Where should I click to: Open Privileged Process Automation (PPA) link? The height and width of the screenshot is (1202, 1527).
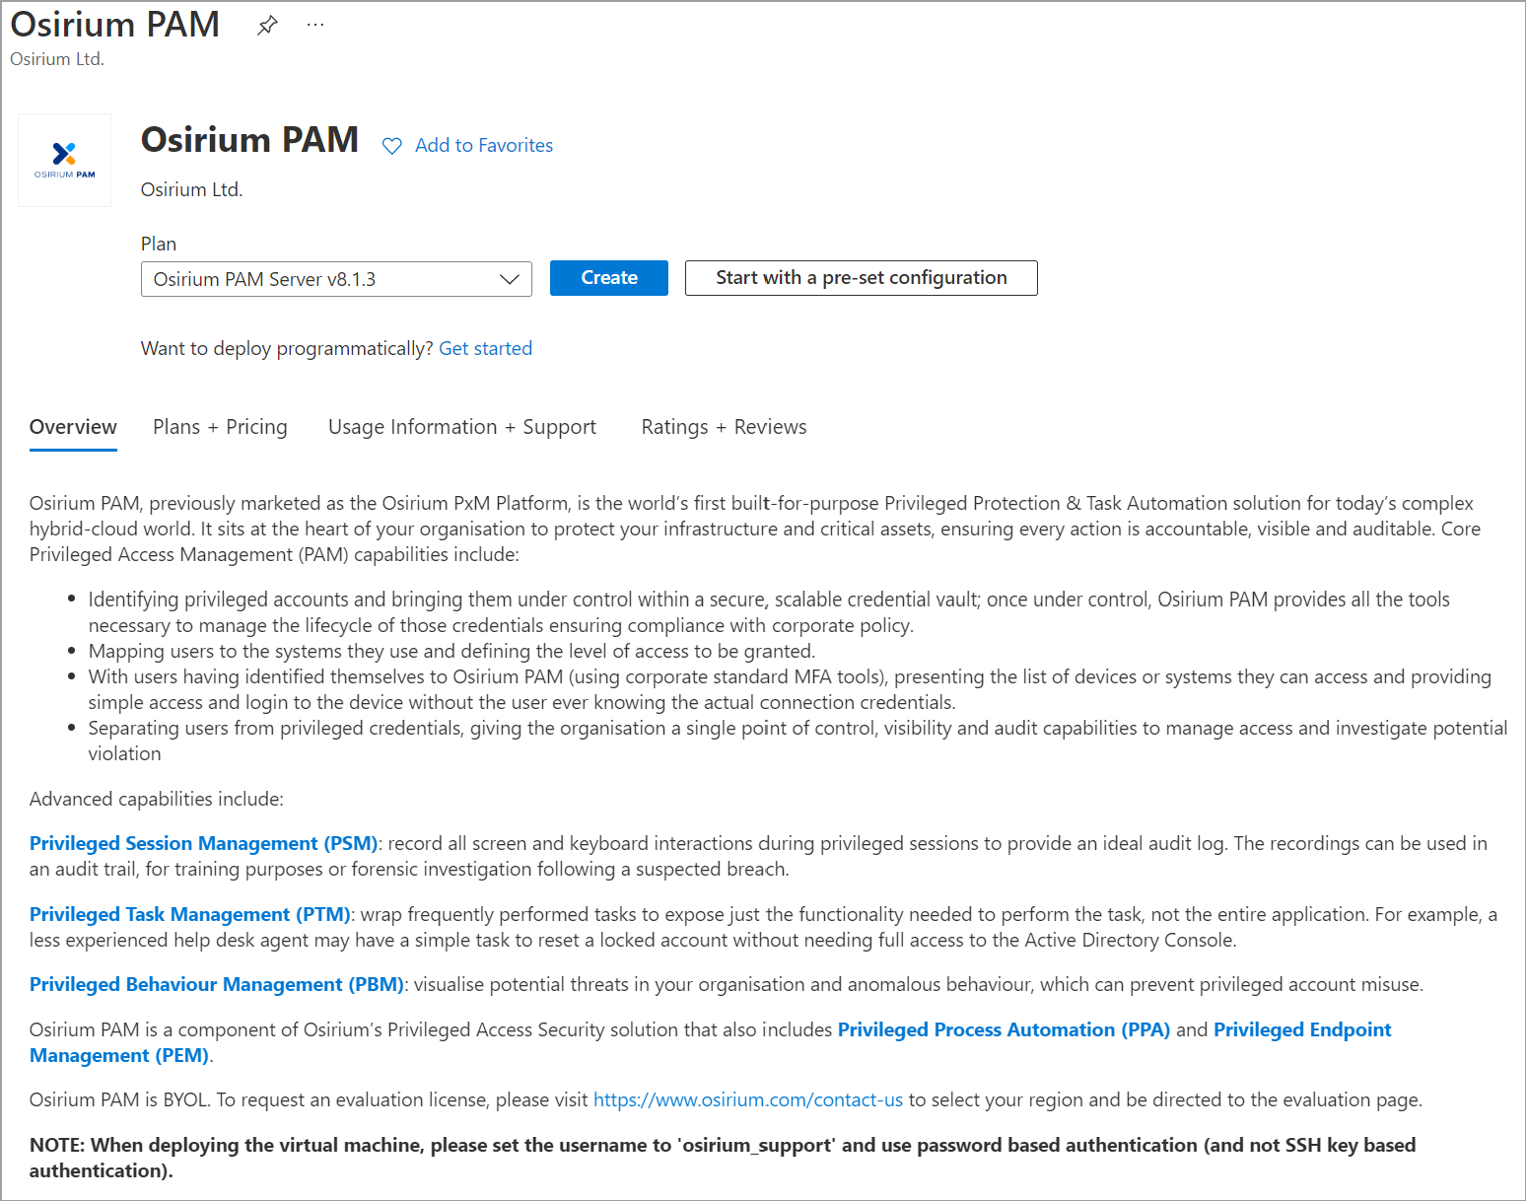[1004, 1029]
